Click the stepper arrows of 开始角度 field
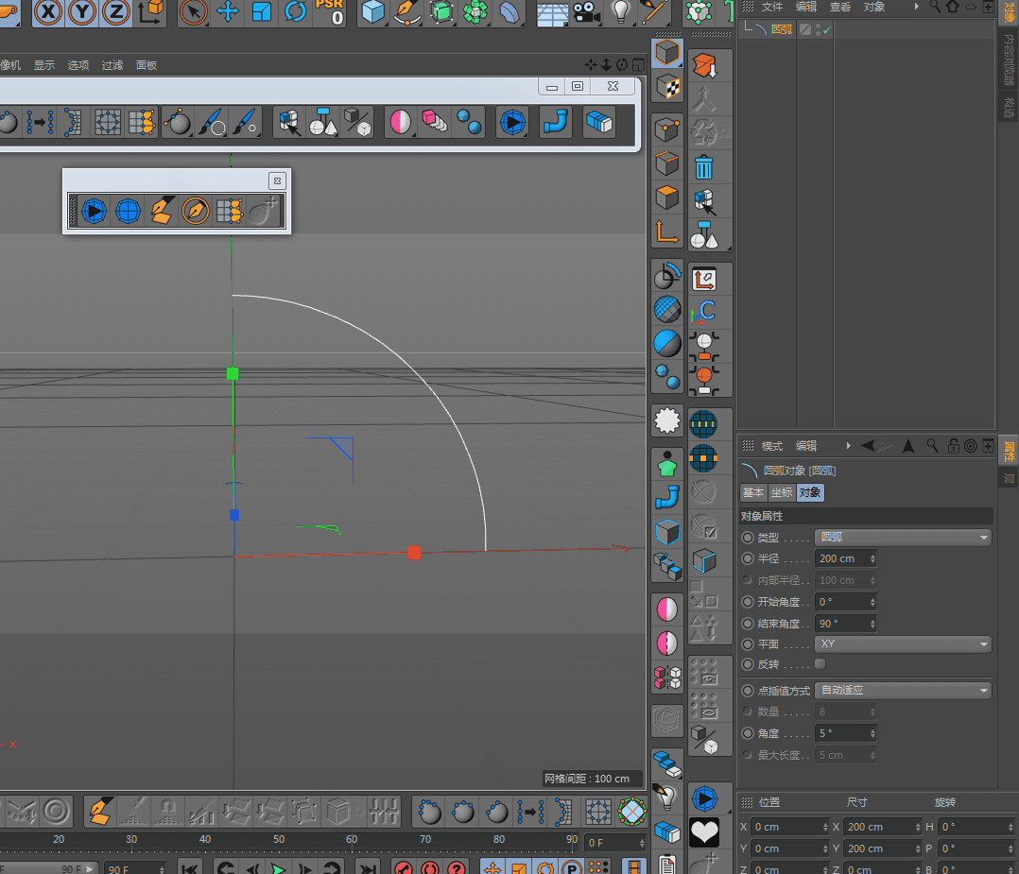 [x=872, y=602]
